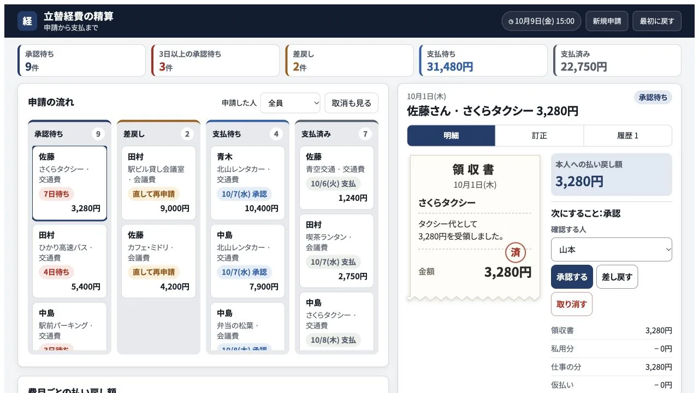Open 田村 喫茶ランタン 2,750円 card

(x=336, y=251)
